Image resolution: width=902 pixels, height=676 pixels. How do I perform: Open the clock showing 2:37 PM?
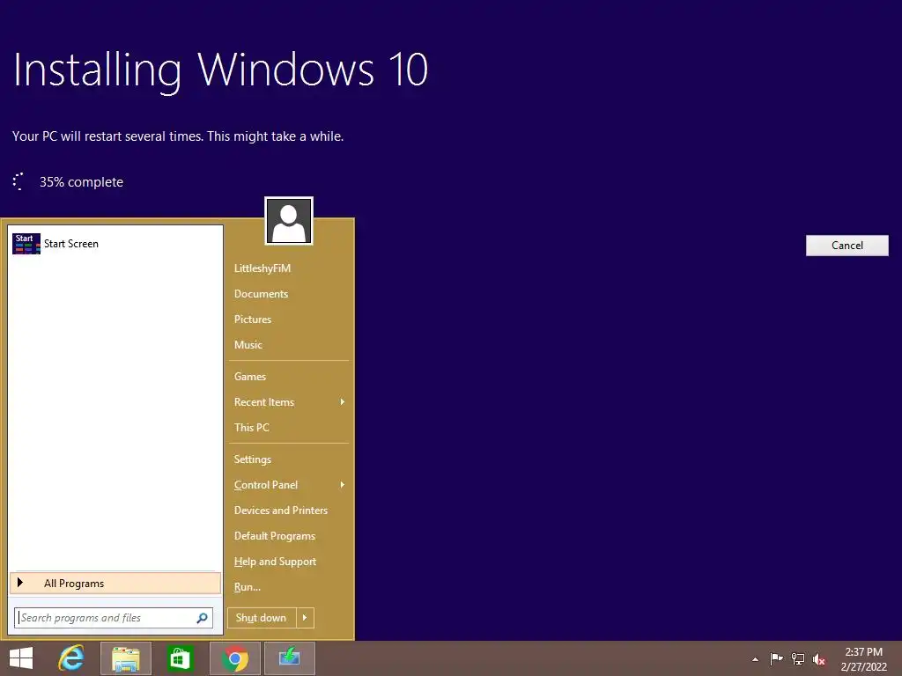[863, 659]
